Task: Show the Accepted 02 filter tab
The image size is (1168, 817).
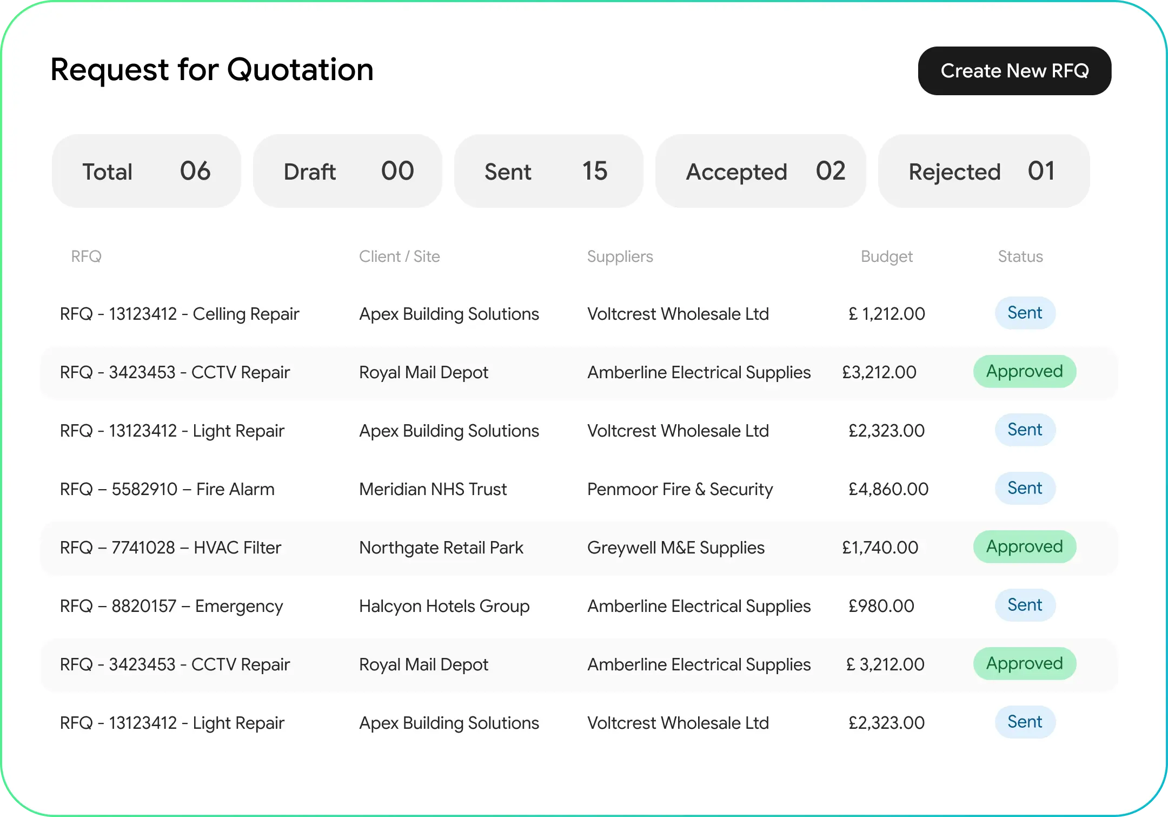Action: (761, 171)
